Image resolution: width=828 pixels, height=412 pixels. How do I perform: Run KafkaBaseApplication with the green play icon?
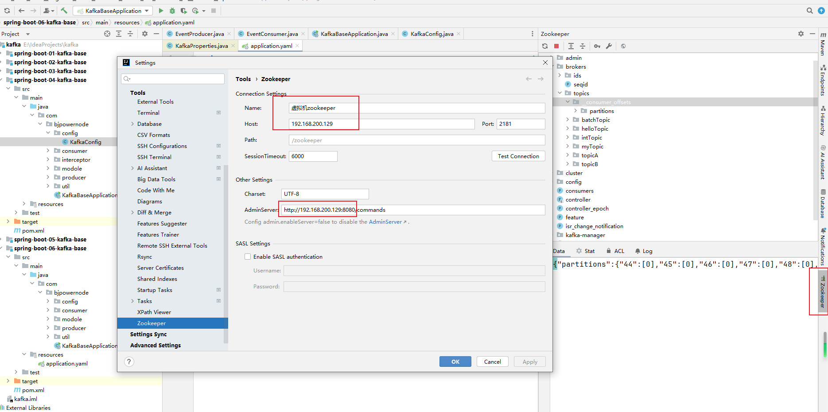tap(161, 11)
